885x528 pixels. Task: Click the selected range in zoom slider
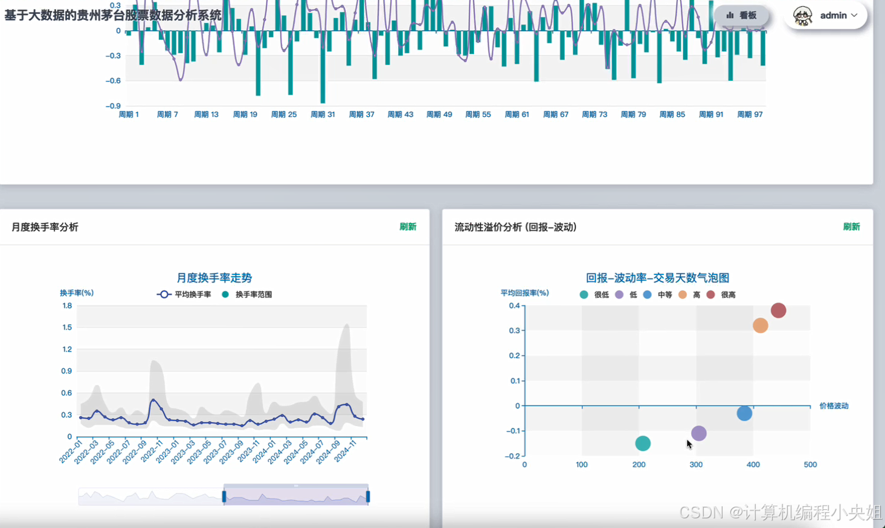(296, 496)
